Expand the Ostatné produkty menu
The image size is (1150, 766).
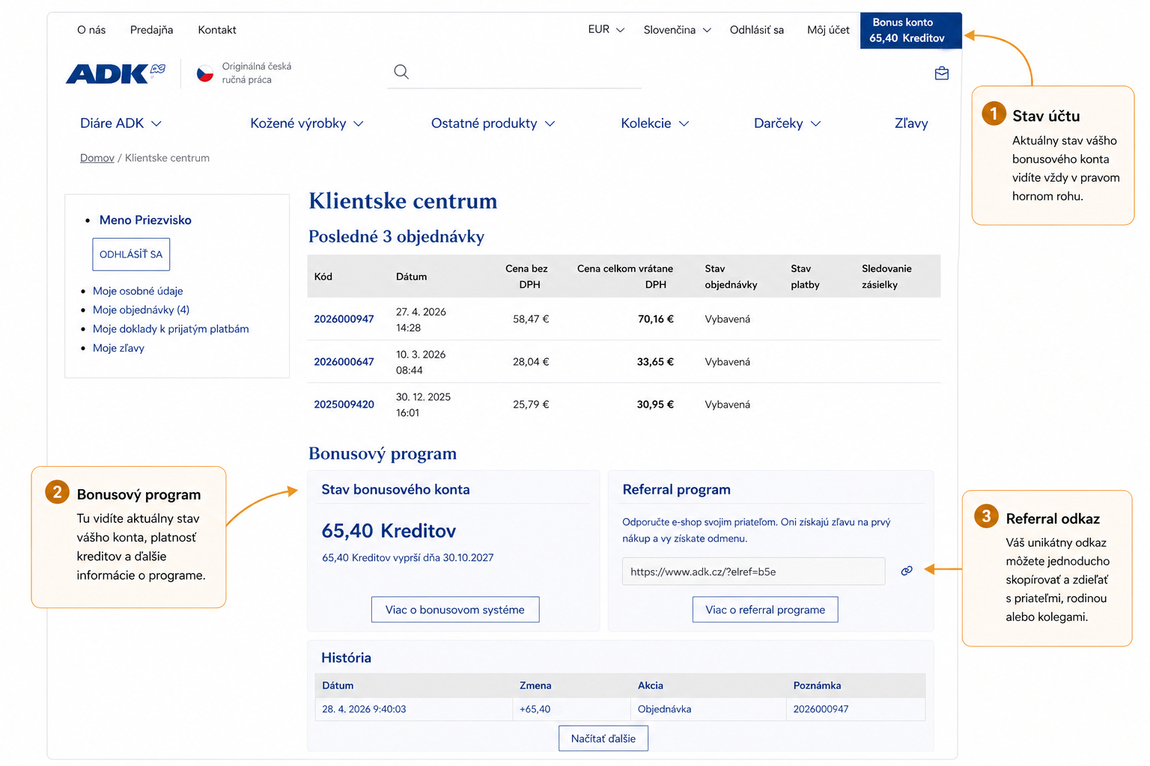(x=493, y=123)
